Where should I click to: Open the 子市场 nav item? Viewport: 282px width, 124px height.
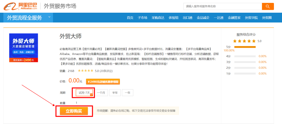click(x=143, y=18)
